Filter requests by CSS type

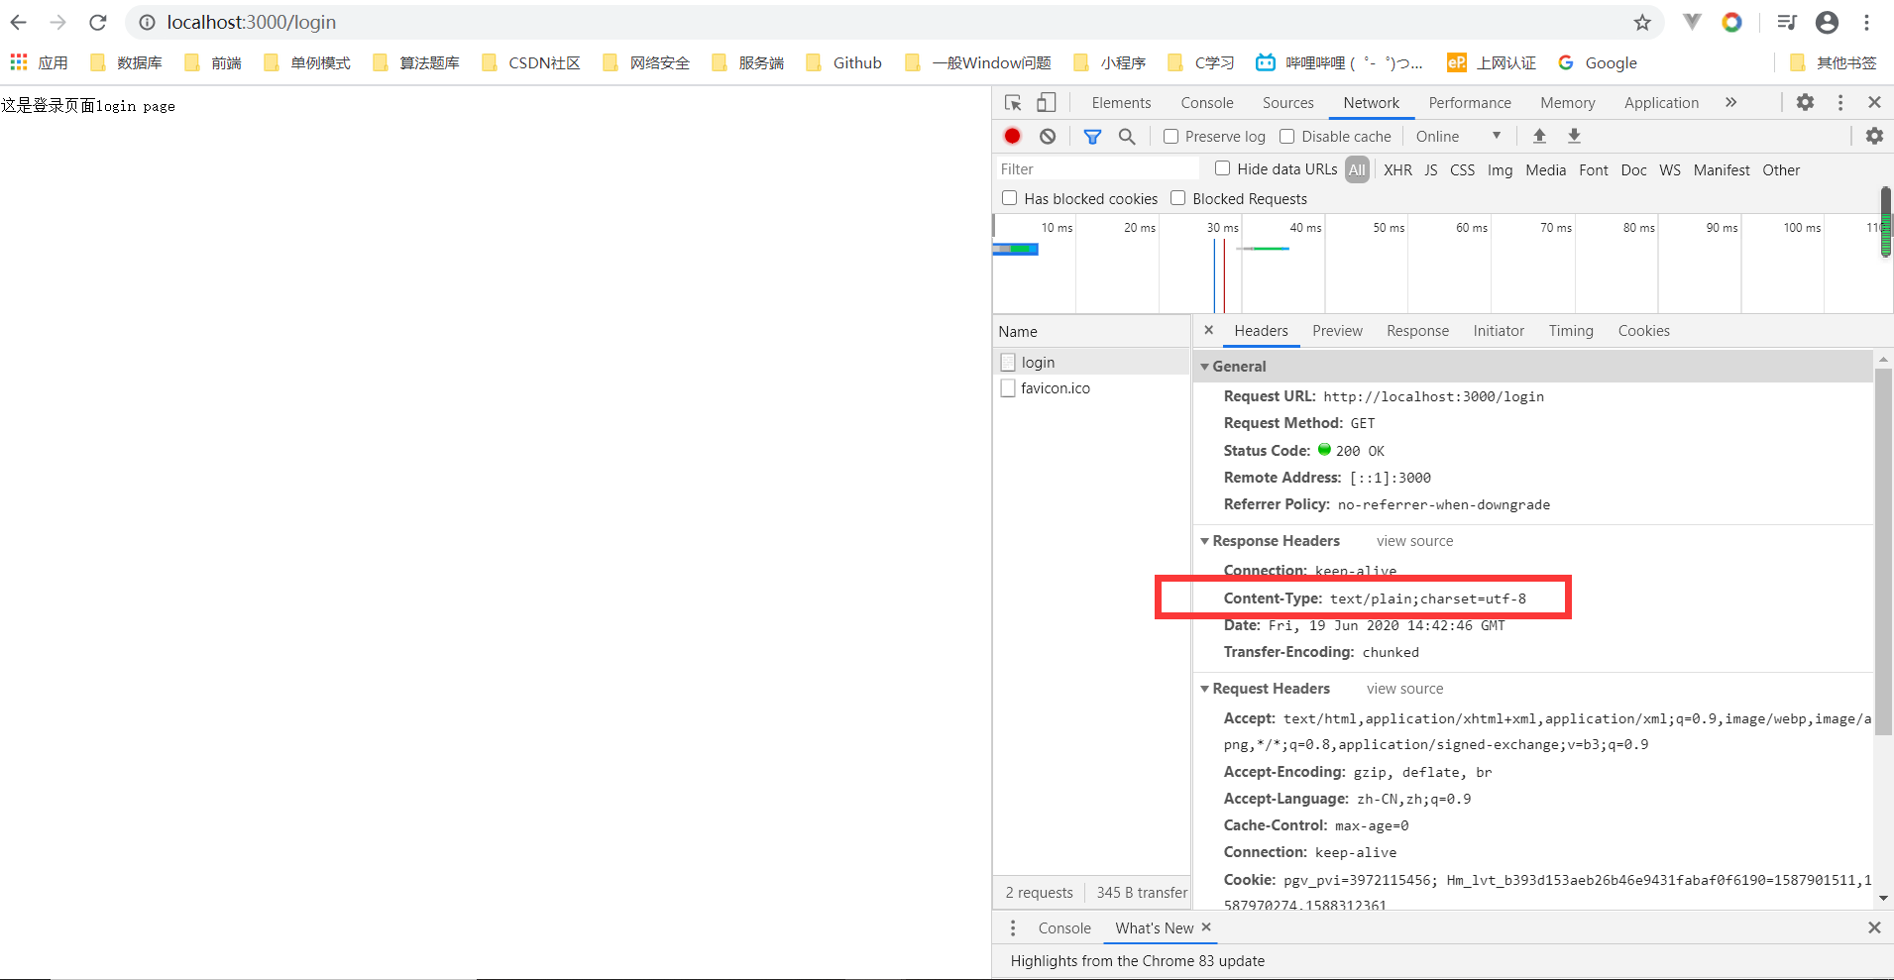[1462, 169]
